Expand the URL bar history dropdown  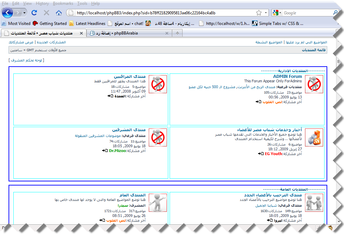(266, 13)
